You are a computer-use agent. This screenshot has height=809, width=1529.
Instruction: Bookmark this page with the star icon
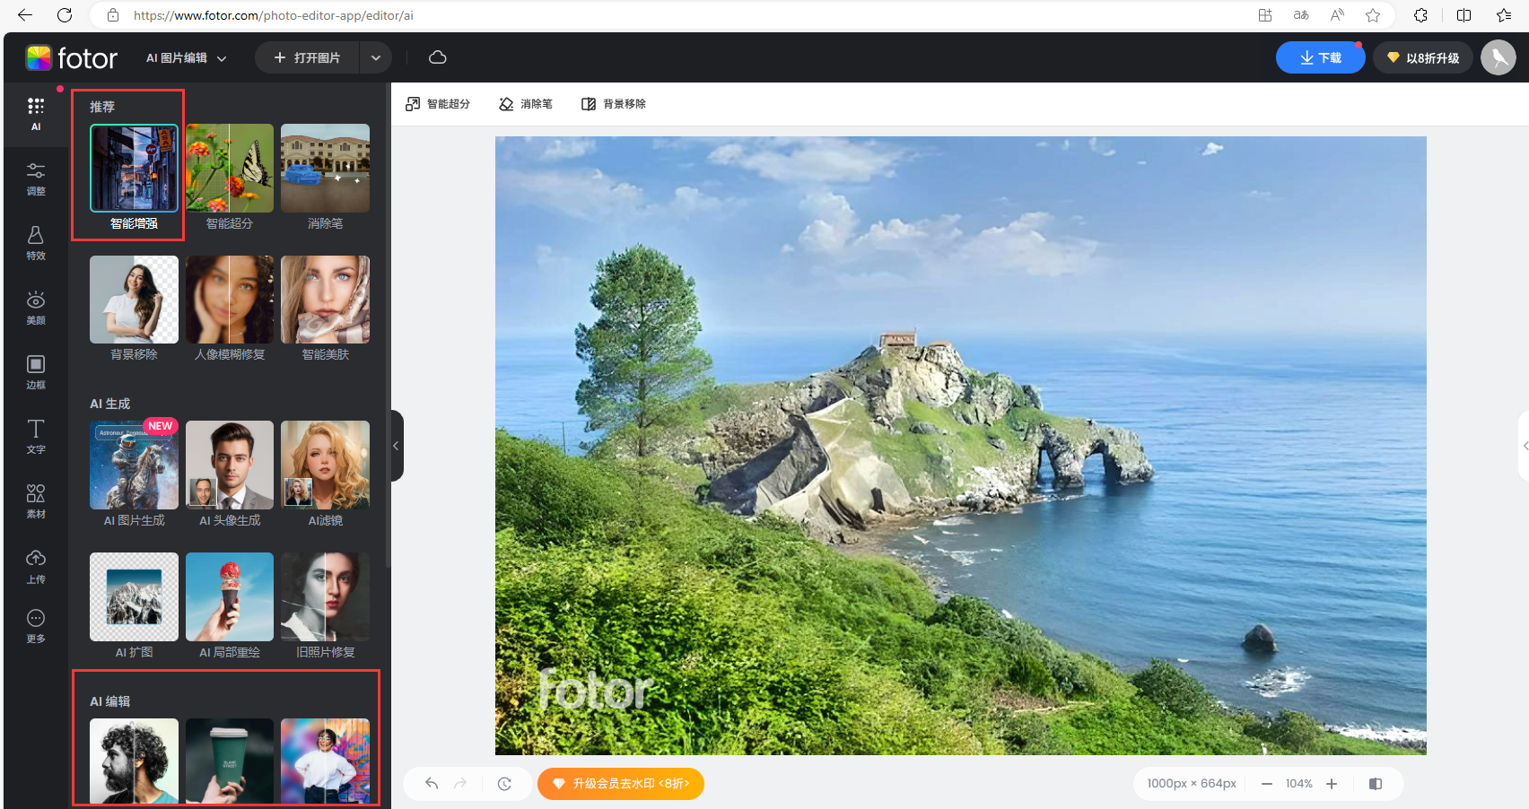[1373, 15]
